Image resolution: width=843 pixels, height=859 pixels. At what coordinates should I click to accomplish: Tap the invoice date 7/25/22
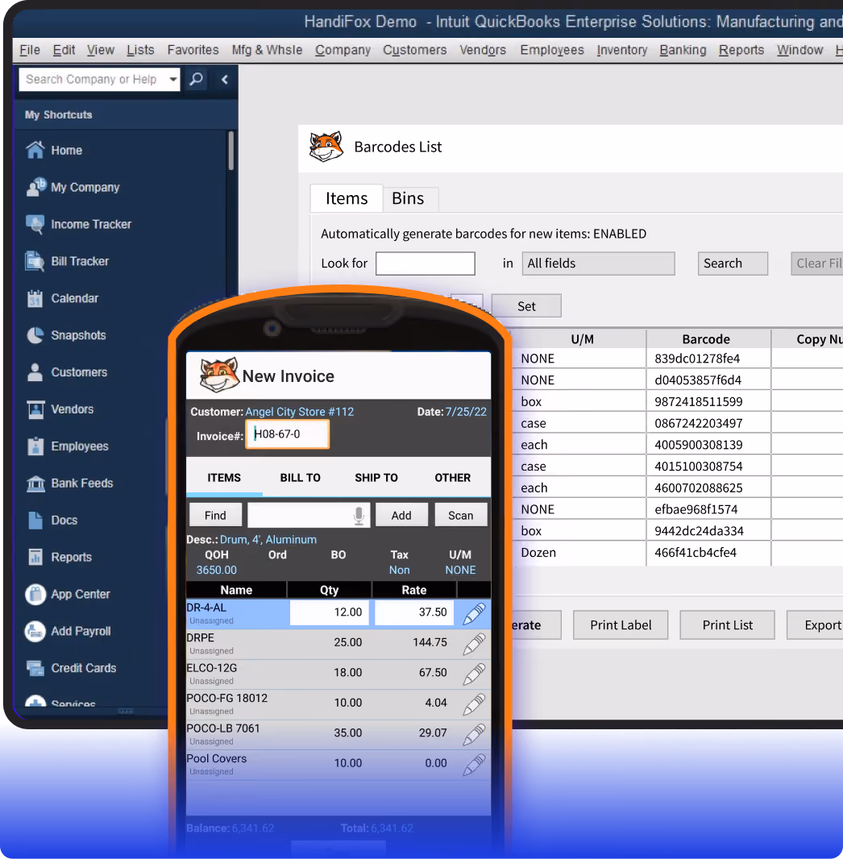[466, 412]
